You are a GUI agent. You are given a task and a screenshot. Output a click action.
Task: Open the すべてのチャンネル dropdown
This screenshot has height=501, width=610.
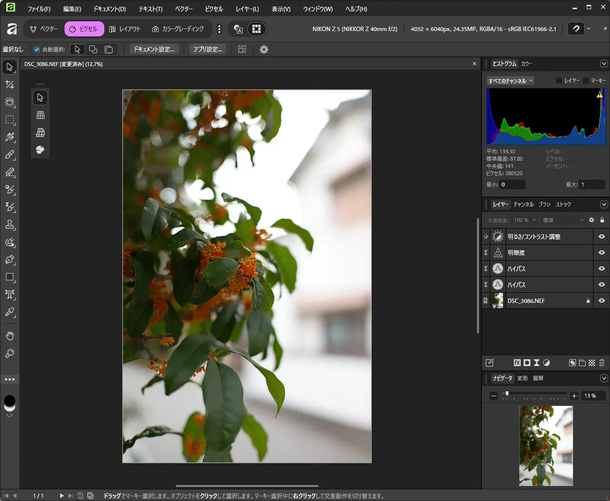[510, 80]
